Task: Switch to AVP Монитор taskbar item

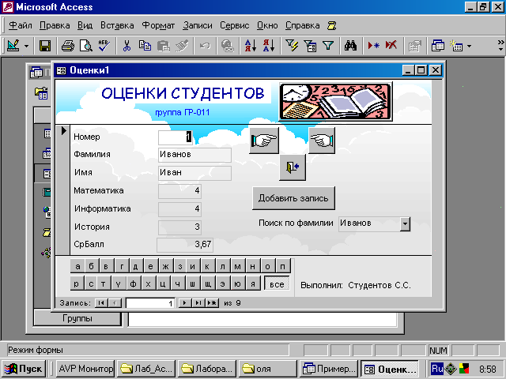Action: click(85, 369)
